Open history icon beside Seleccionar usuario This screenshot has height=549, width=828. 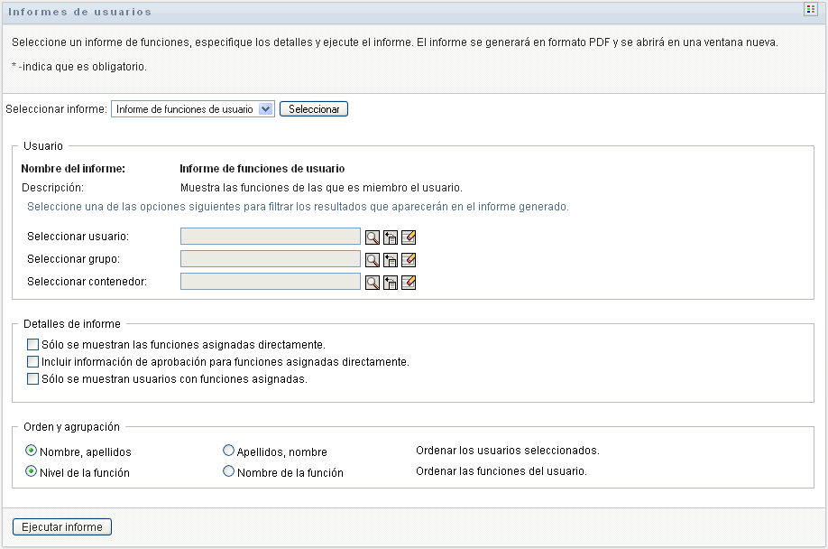pyautogui.click(x=391, y=237)
